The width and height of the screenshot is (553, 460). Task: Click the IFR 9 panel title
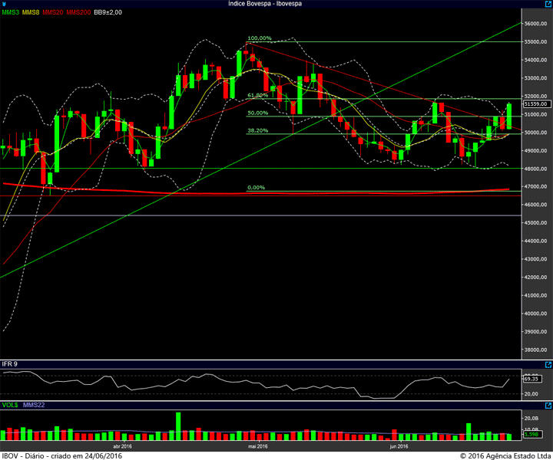point(9,364)
